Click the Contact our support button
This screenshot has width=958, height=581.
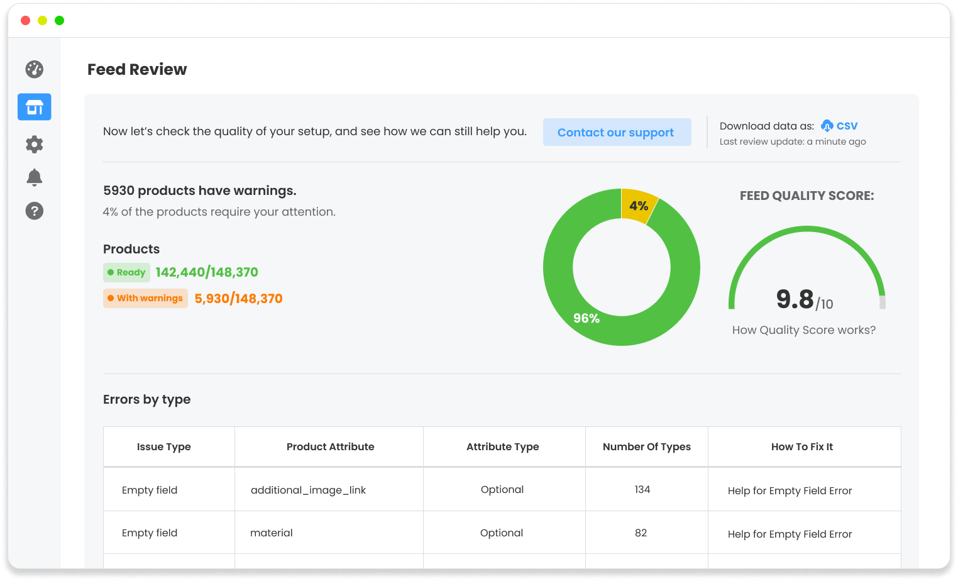(617, 132)
